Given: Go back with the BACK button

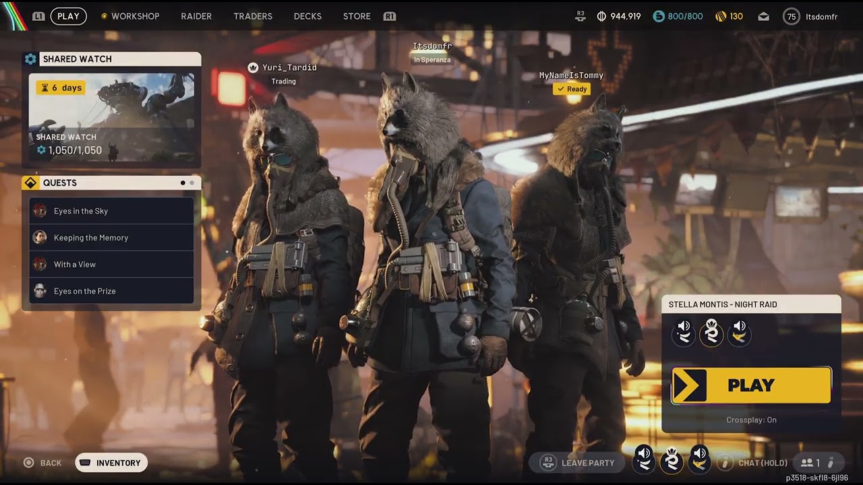Looking at the screenshot, I should pos(42,463).
